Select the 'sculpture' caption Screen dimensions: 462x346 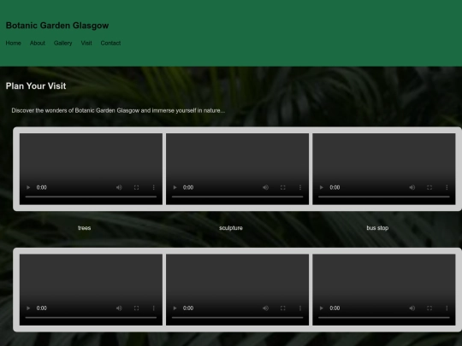click(231, 228)
